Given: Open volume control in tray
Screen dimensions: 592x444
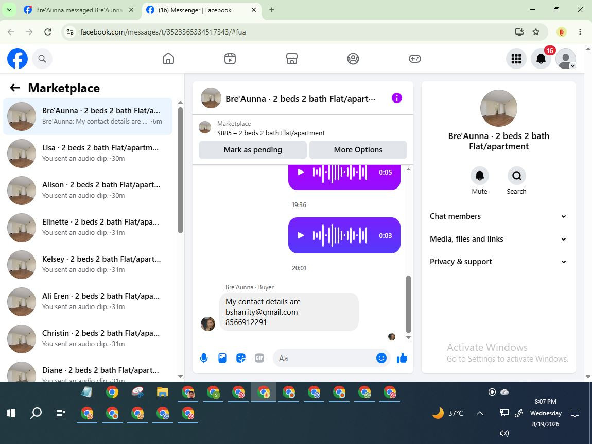Looking at the screenshot, I should point(504,433).
